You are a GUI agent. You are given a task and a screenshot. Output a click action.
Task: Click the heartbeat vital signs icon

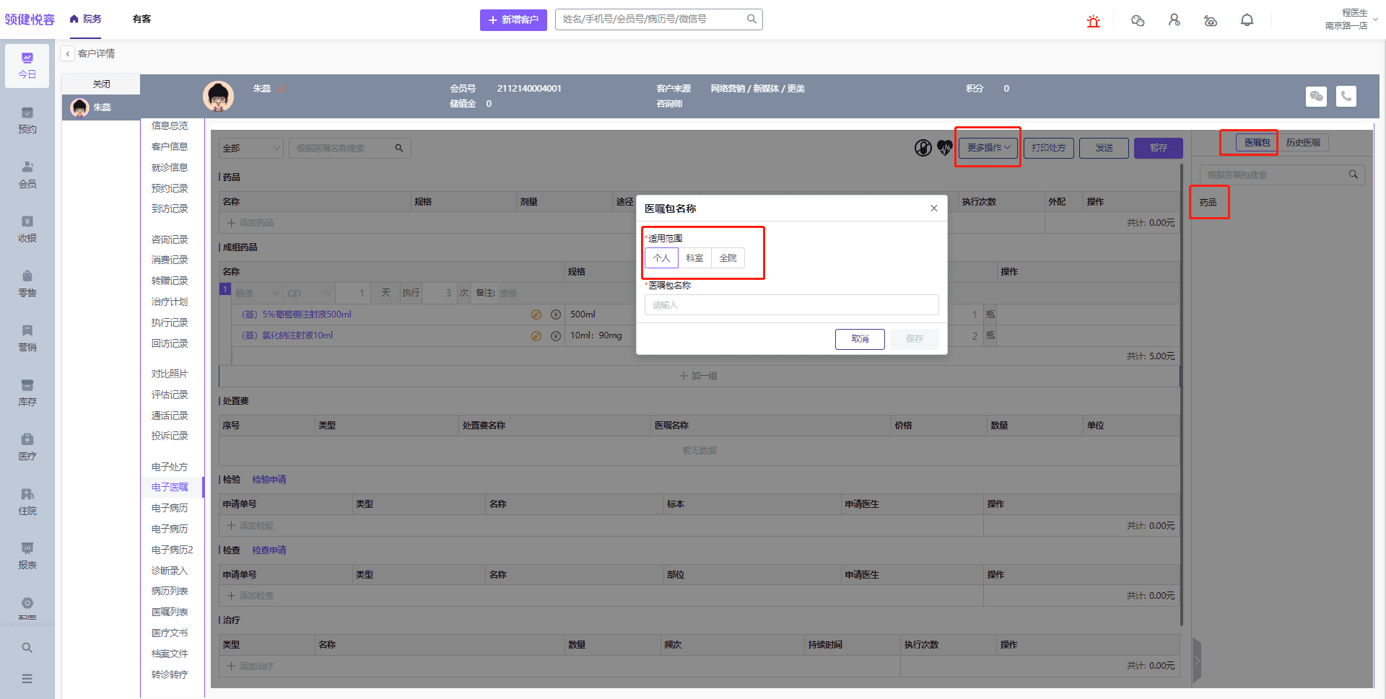pyautogui.click(x=944, y=148)
